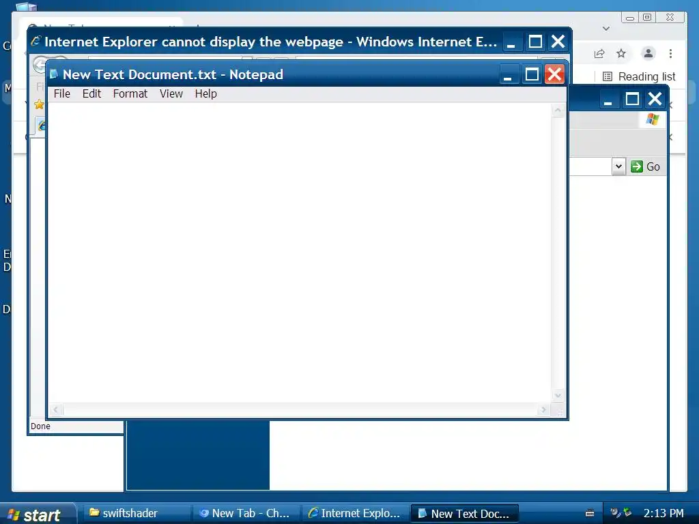Click the Windows flag logo icon
Image resolution: width=699 pixels, height=524 pixels.
(x=652, y=119)
